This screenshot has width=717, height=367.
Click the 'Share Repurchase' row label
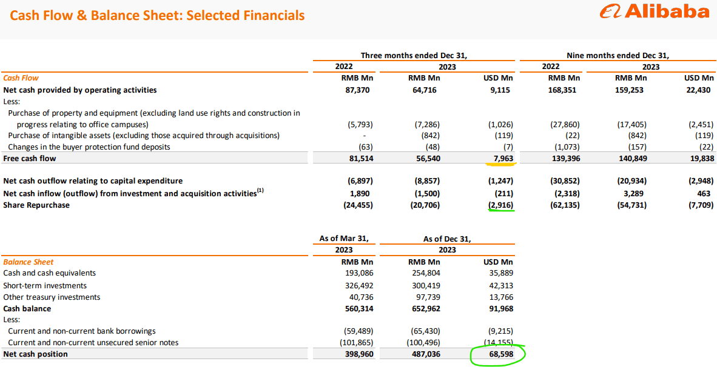click(36, 205)
